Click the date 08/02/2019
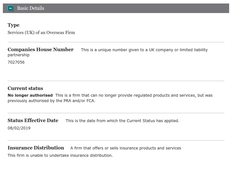The height and width of the screenshot is (173, 232). click(19, 128)
